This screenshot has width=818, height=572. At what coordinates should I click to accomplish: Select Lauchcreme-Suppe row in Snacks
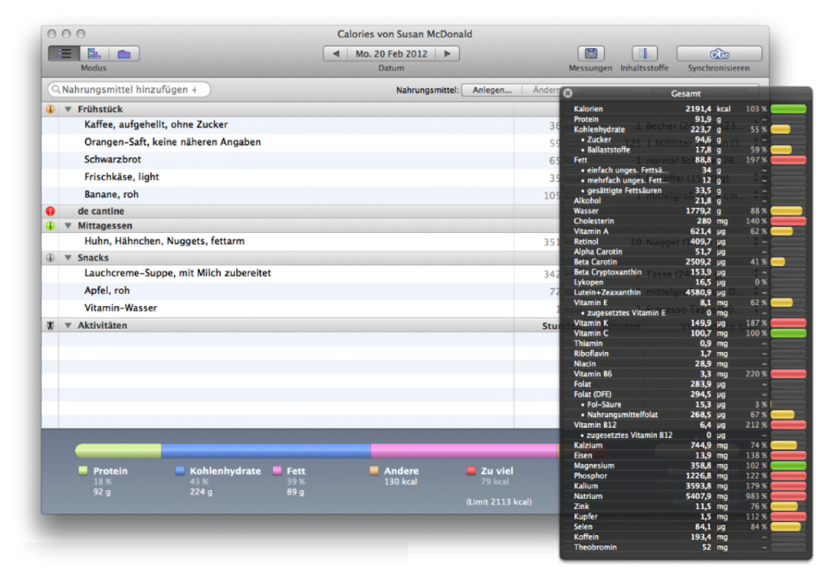pyautogui.click(x=177, y=273)
